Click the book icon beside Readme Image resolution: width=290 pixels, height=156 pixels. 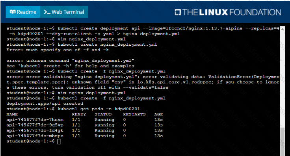13,12
